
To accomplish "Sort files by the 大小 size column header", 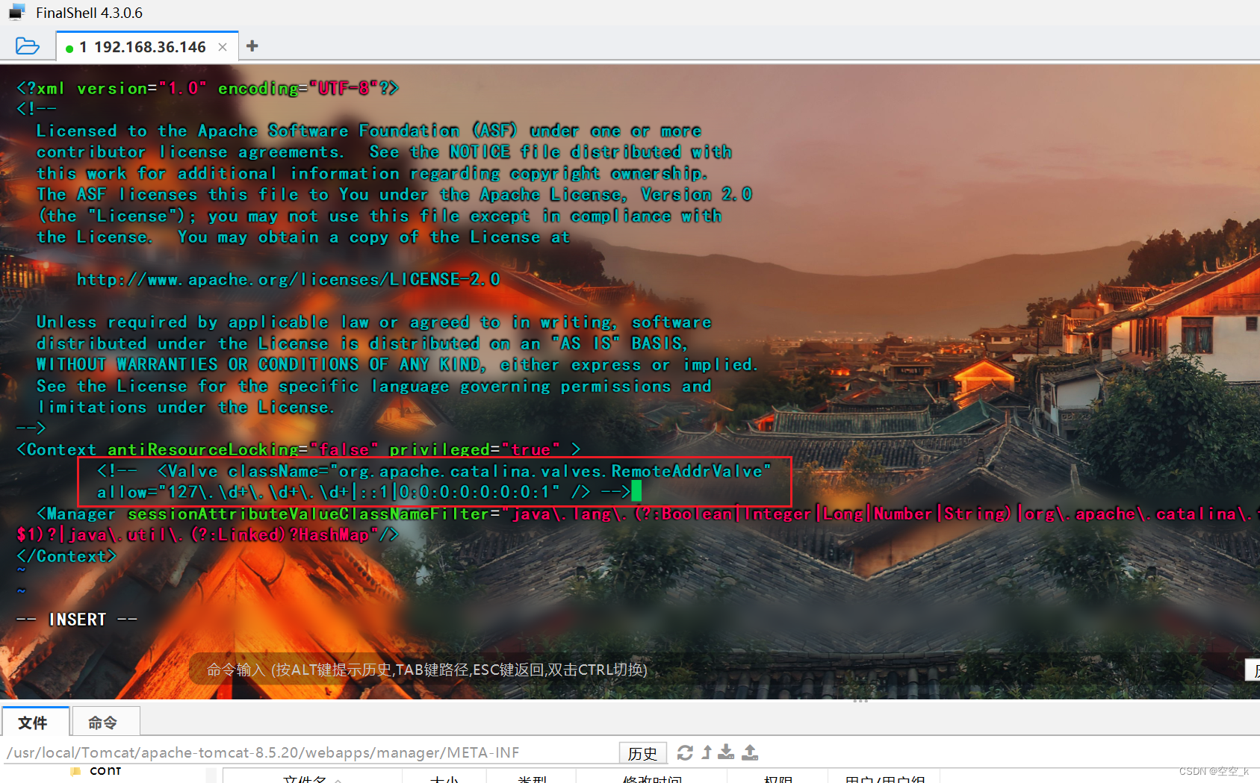I will tap(444, 779).
